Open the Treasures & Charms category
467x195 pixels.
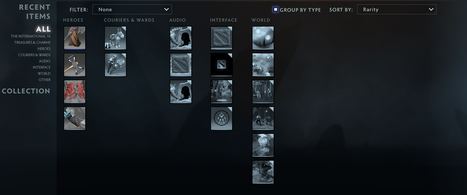[32, 42]
